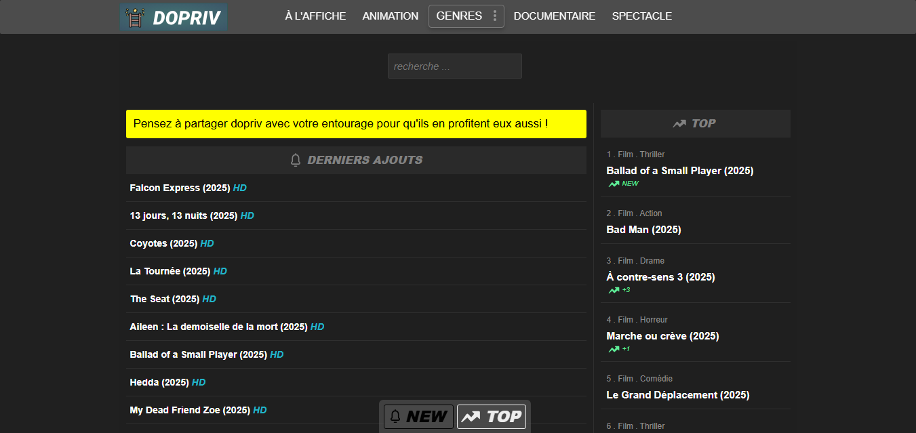916x433 pixels.
Task: Open Falcon Express (2025) from latest additions
Action: [x=180, y=188]
